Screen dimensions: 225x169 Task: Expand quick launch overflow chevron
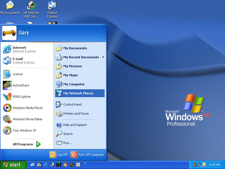(x=85, y=163)
